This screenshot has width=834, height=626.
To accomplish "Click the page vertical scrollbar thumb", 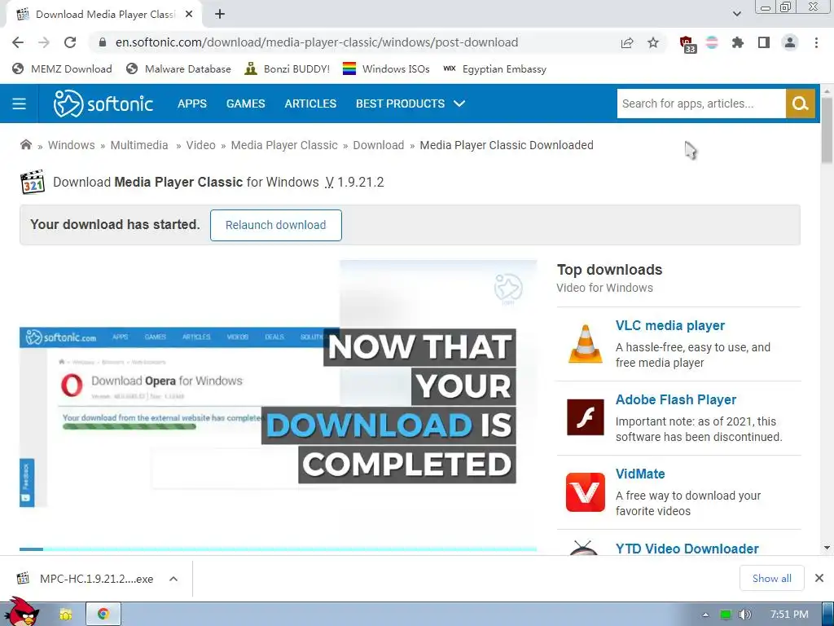I will point(826,131).
